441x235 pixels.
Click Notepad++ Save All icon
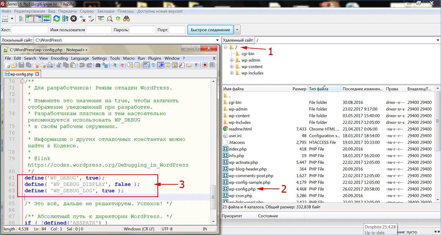coord(29,65)
